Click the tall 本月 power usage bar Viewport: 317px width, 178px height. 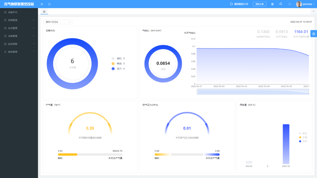286,144
